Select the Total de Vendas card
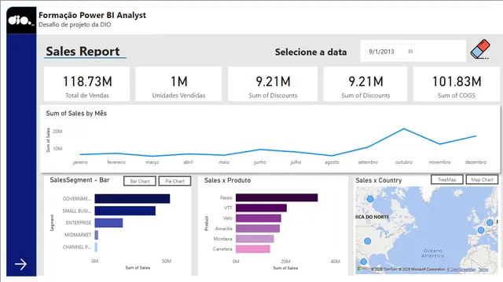The width and height of the screenshot is (503, 282). 87,84
